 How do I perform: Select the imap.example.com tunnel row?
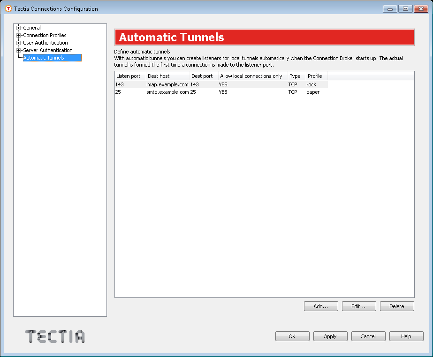tap(188, 84)
